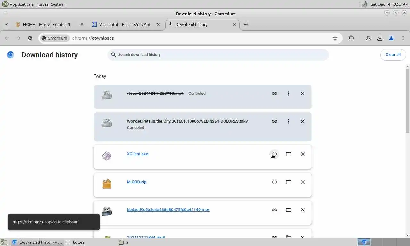Copy download link for bbdacd9c5a3c4a638d80475fd0c42149.mov
The image size is (410, 246).
(x=275, y=210)
